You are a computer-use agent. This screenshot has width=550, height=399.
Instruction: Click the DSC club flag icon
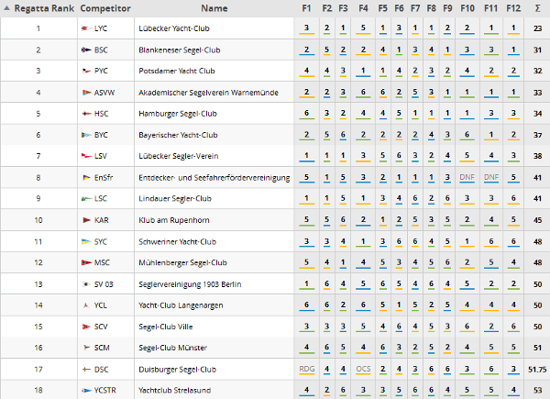click(x=86, y=370)
